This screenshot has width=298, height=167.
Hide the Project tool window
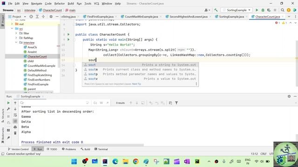pos(57,17)
